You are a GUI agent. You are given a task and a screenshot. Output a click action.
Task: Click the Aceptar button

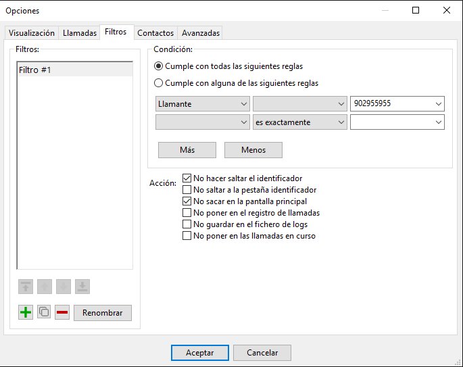pos(200,353)
